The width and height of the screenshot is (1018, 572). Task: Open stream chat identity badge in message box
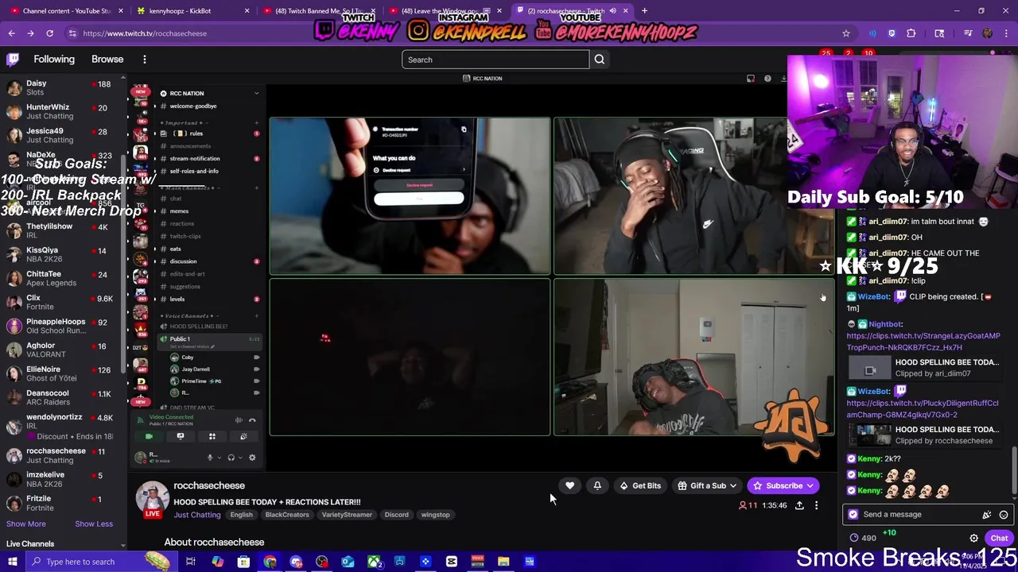[x=853, y=515]
